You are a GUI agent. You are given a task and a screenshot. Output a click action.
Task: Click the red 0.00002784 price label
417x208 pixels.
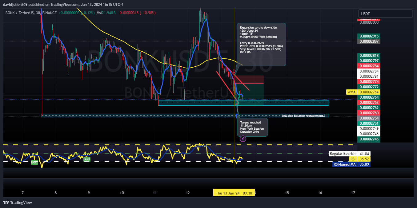pos(369,66)
